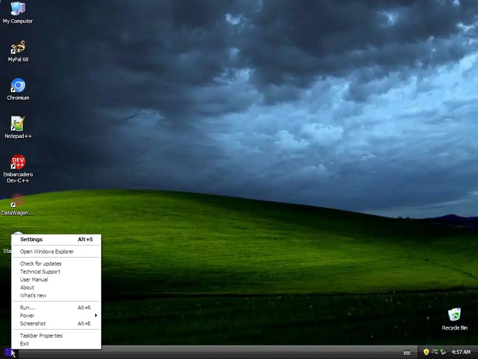Image resolution: width=478 pixels, height=359 pixels.
Task: Open Settings from the context menu
Action: click(56, 239)
